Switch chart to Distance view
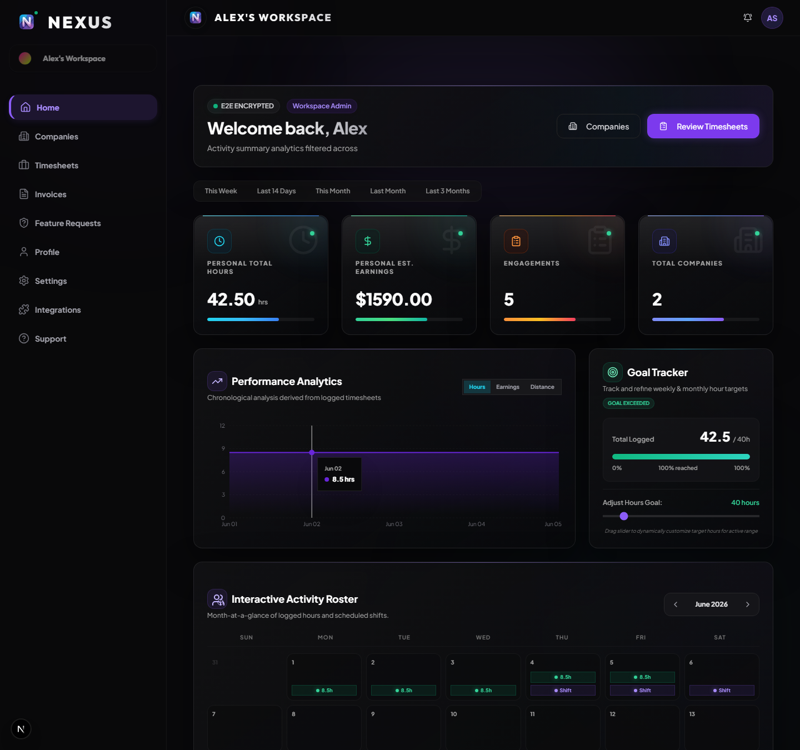800x750 pixels. click(542, 387)
